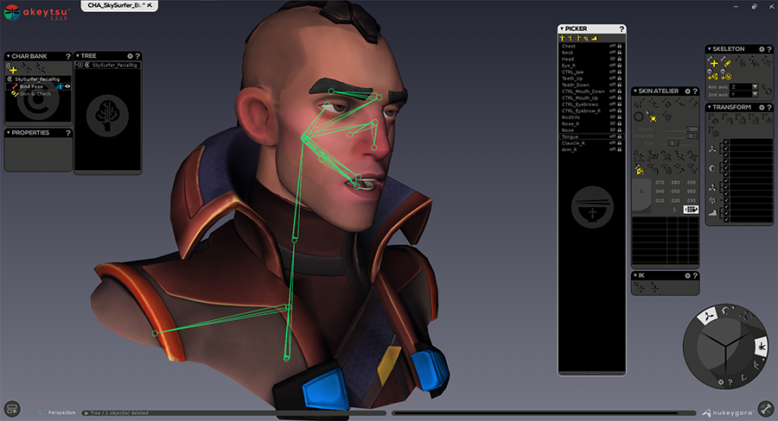Viewport: 778px width, 421px height.
Task: Toggle the off state on the Neck row
Action: [613, 53]
